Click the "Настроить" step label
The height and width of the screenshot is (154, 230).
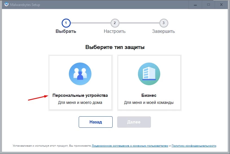click(115, 31)
